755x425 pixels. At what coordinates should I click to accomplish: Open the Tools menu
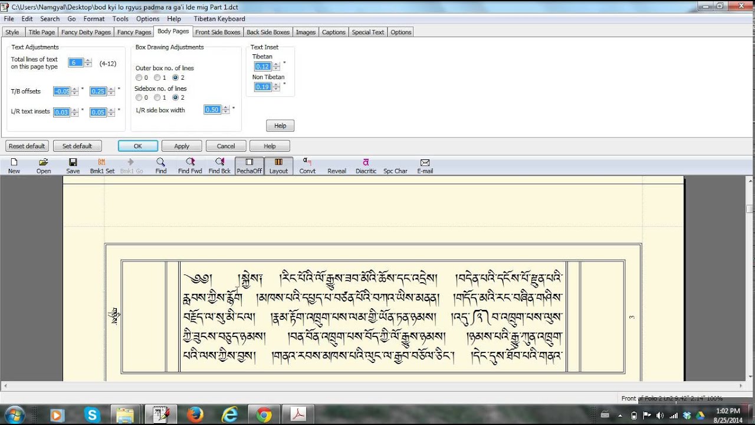tap(120, 19)
